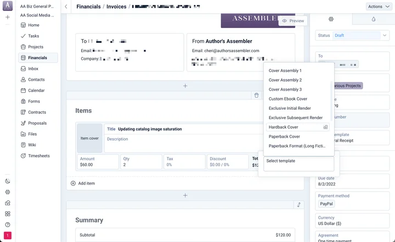Switch to the settings gear tab in right panel
This screenshot has width=395, height=242.
pos(331,19)
